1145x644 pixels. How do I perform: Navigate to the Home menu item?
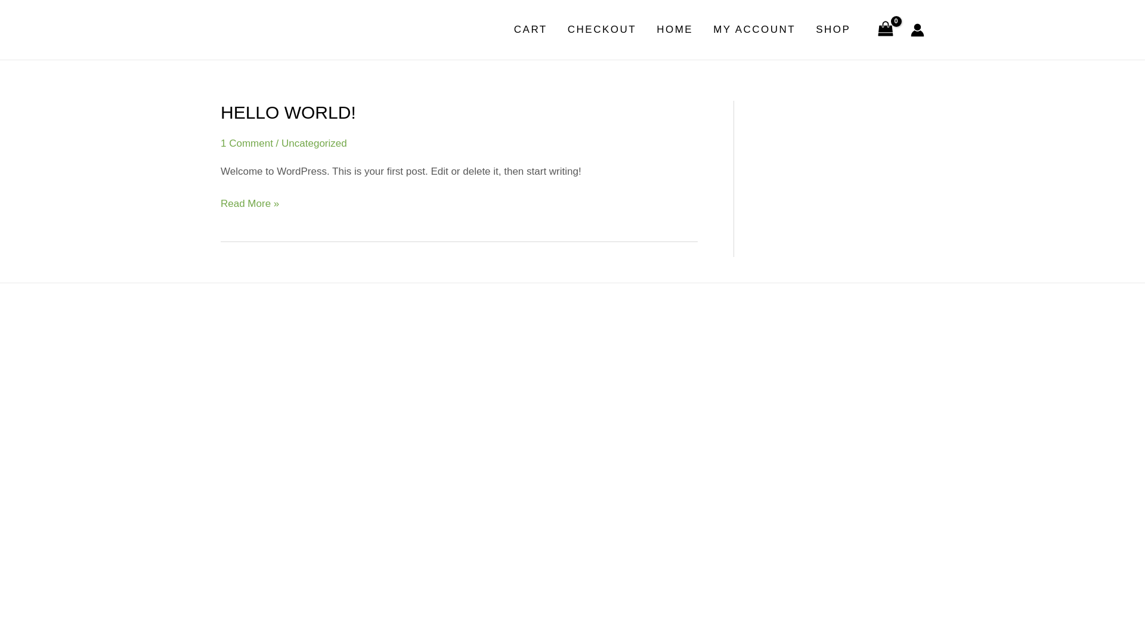[x=674, y=30]
